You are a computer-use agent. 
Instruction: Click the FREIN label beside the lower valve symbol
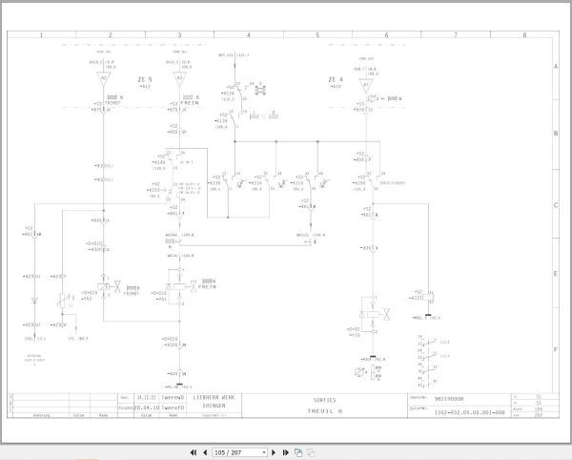click(x=207, y=287)
